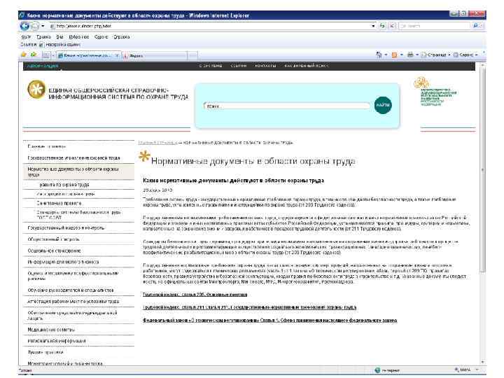Viewport: 504px width, 378px height.
Task: Open Правила по охране труда sidebar item
Action: (64, 185)
